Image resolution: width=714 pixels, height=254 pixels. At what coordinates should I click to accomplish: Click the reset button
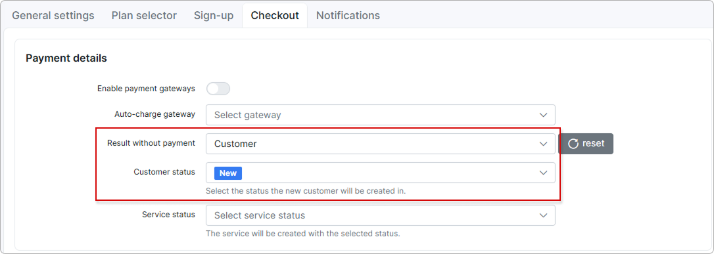click(x=586, y=144)
